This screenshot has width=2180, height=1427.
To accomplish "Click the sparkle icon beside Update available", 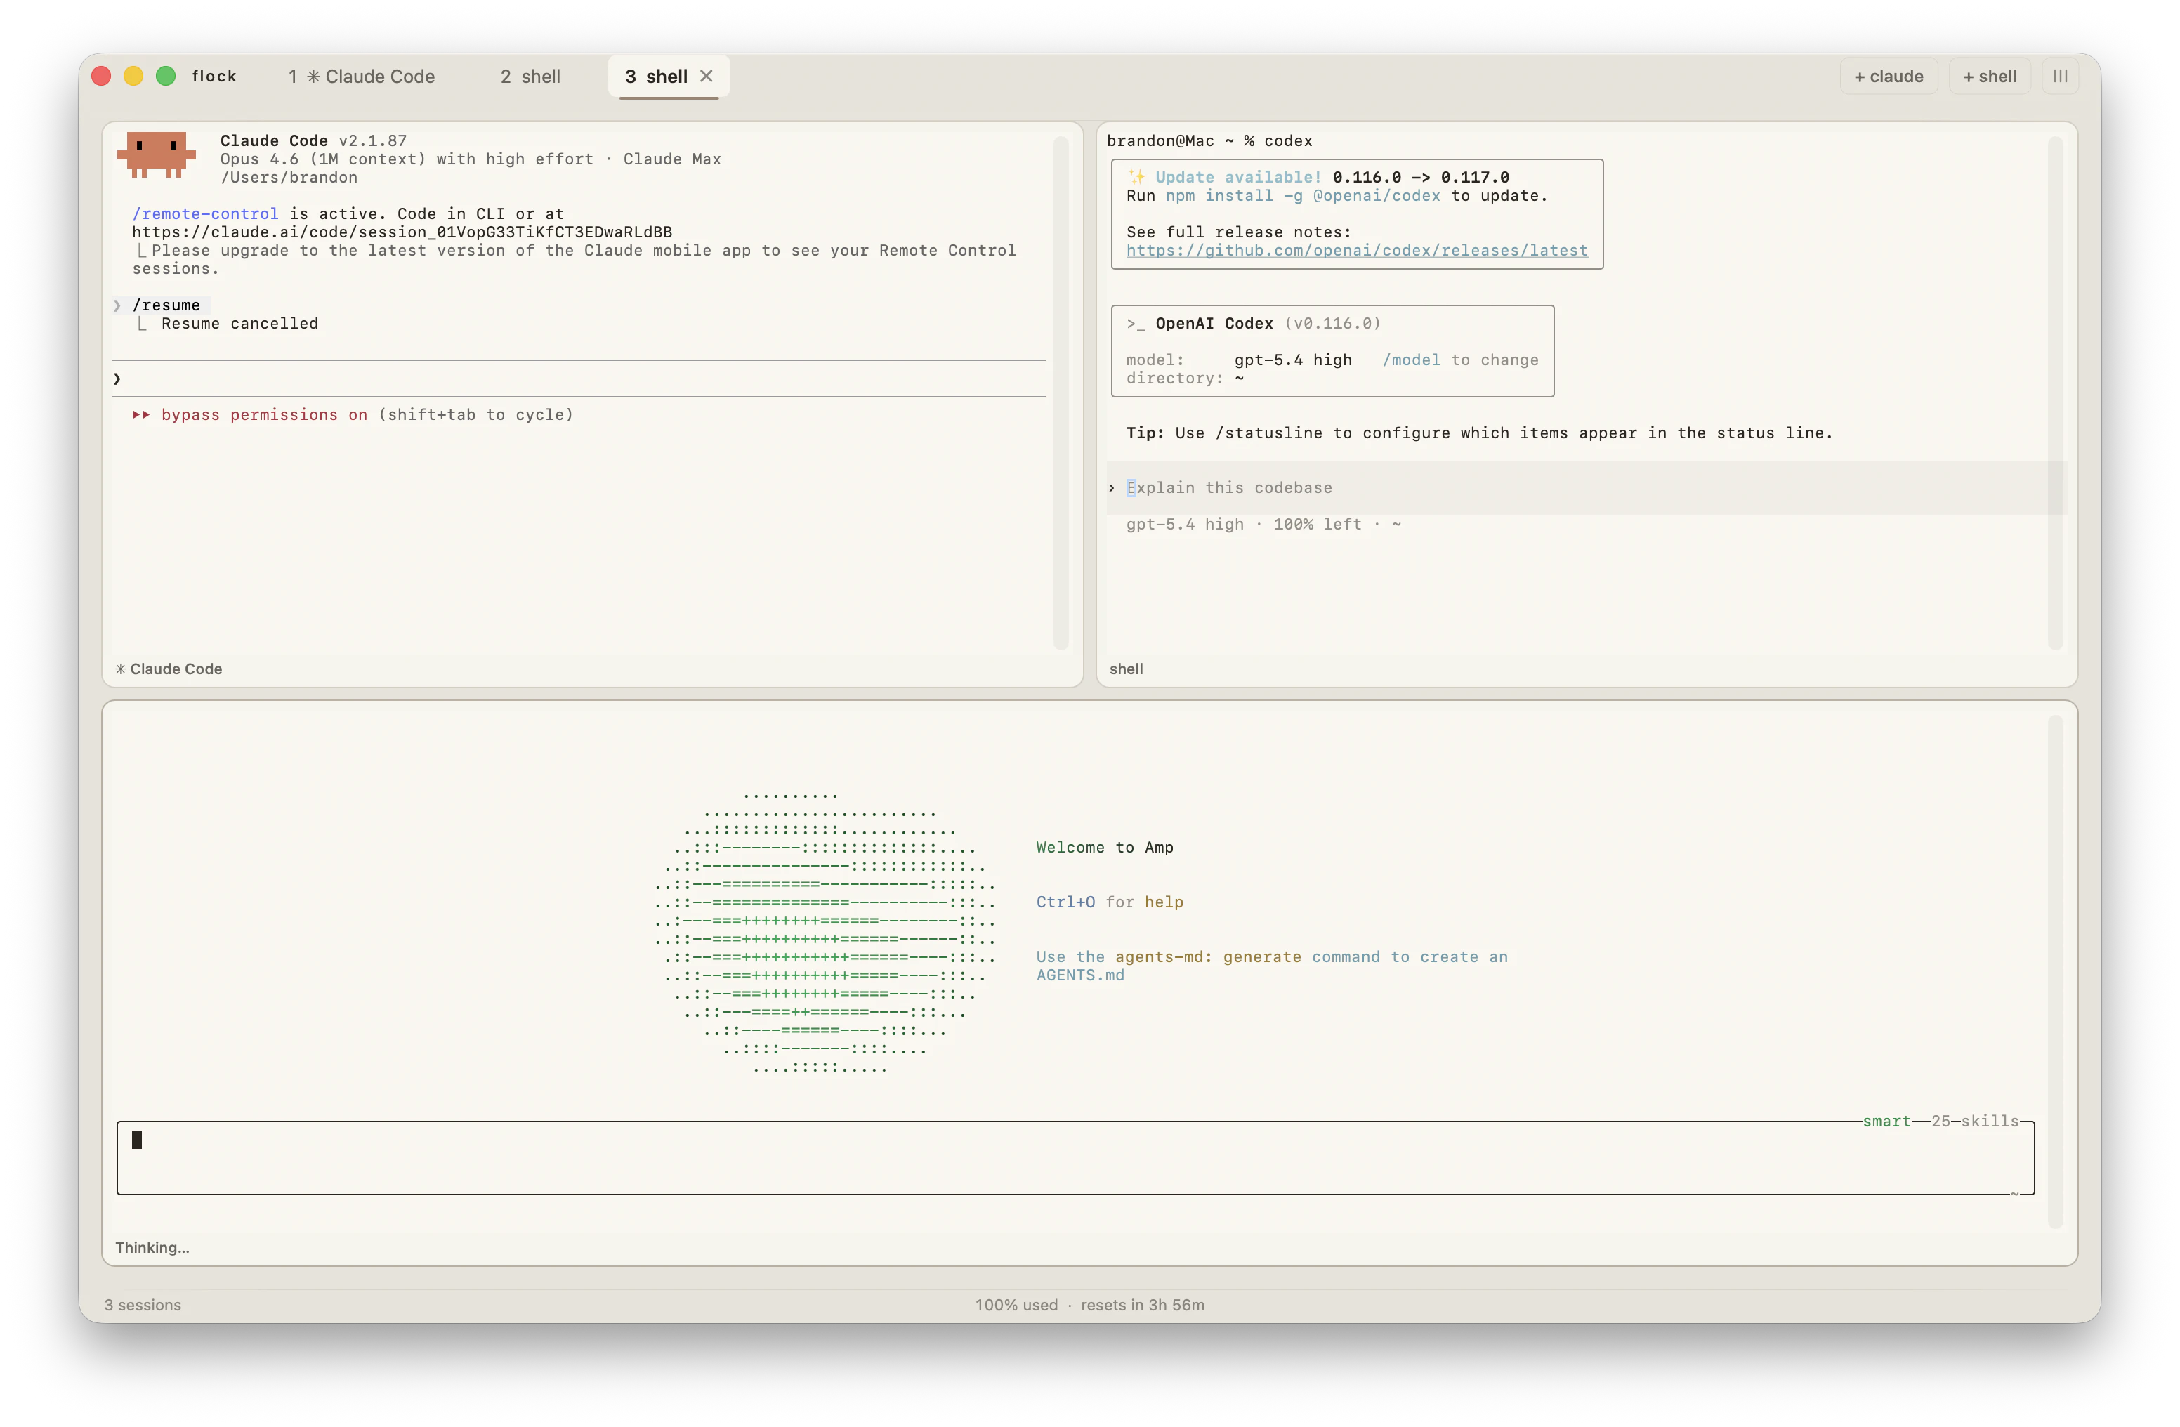I will [x=1137, y=177].
